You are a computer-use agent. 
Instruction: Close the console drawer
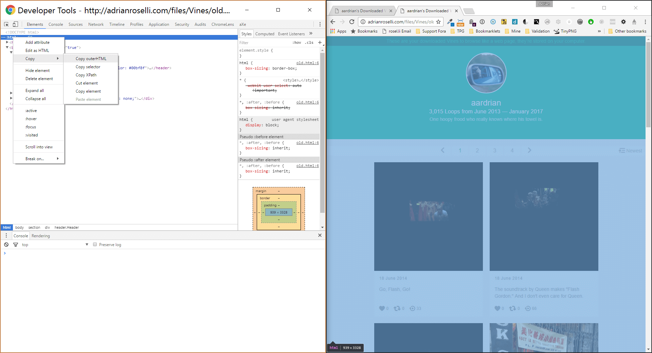click(x=320, y=235)
